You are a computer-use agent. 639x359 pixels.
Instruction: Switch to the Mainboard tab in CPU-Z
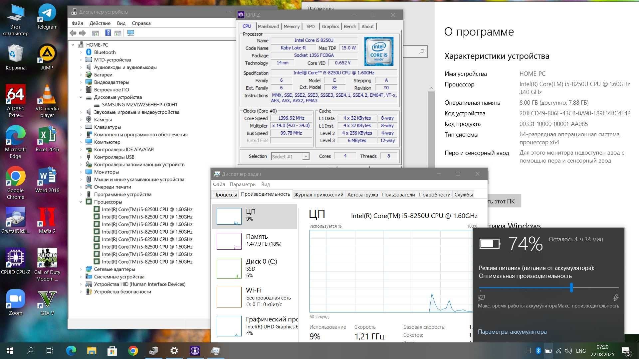pos(268,27)
